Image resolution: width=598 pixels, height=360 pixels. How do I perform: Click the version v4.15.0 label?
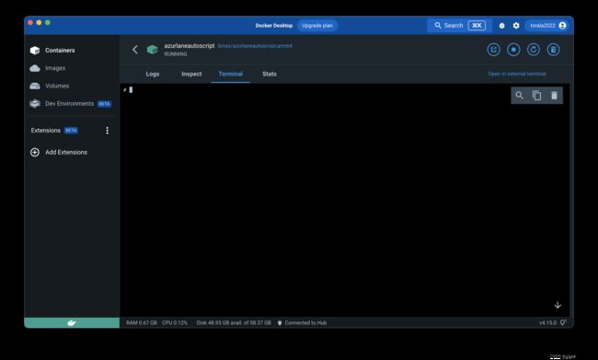(x=547, y=323)
